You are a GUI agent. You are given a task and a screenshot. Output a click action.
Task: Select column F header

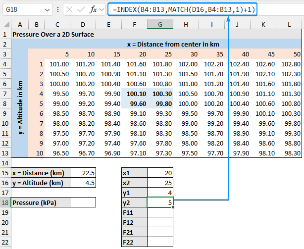pos(134,24)
